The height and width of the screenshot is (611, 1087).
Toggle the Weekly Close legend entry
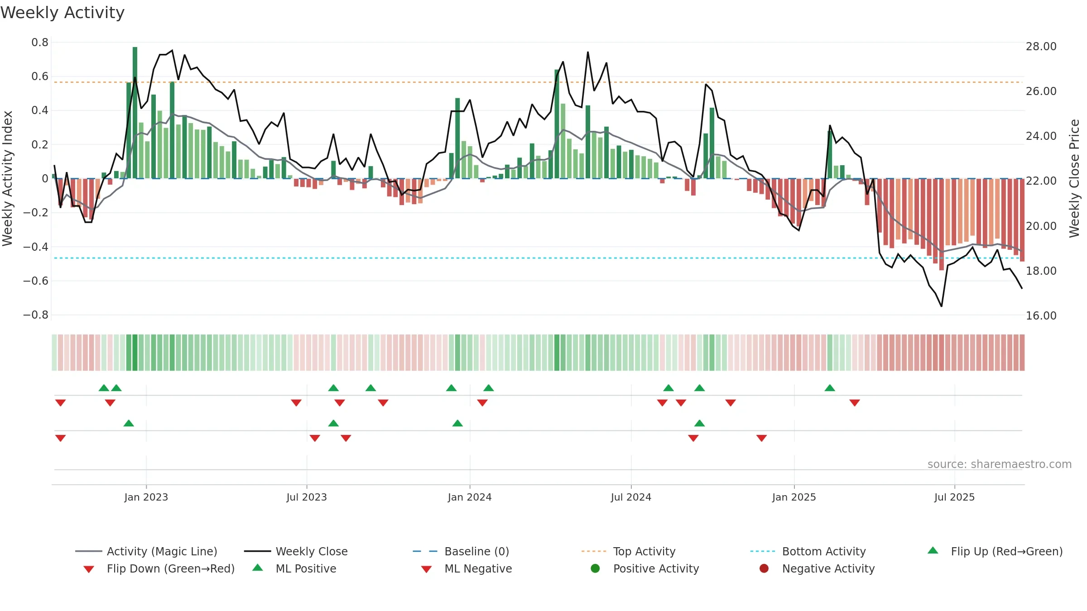click(296, 551)
